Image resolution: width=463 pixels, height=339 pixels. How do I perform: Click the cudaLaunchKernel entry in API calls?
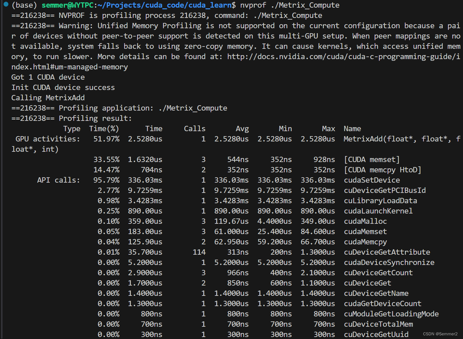click(x=378, y=211)
